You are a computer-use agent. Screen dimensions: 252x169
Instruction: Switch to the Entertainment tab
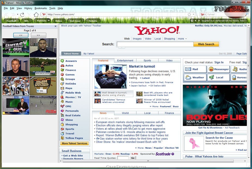125,60
